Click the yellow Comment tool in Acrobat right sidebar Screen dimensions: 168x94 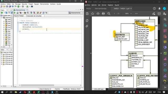(x=165, y=42)
